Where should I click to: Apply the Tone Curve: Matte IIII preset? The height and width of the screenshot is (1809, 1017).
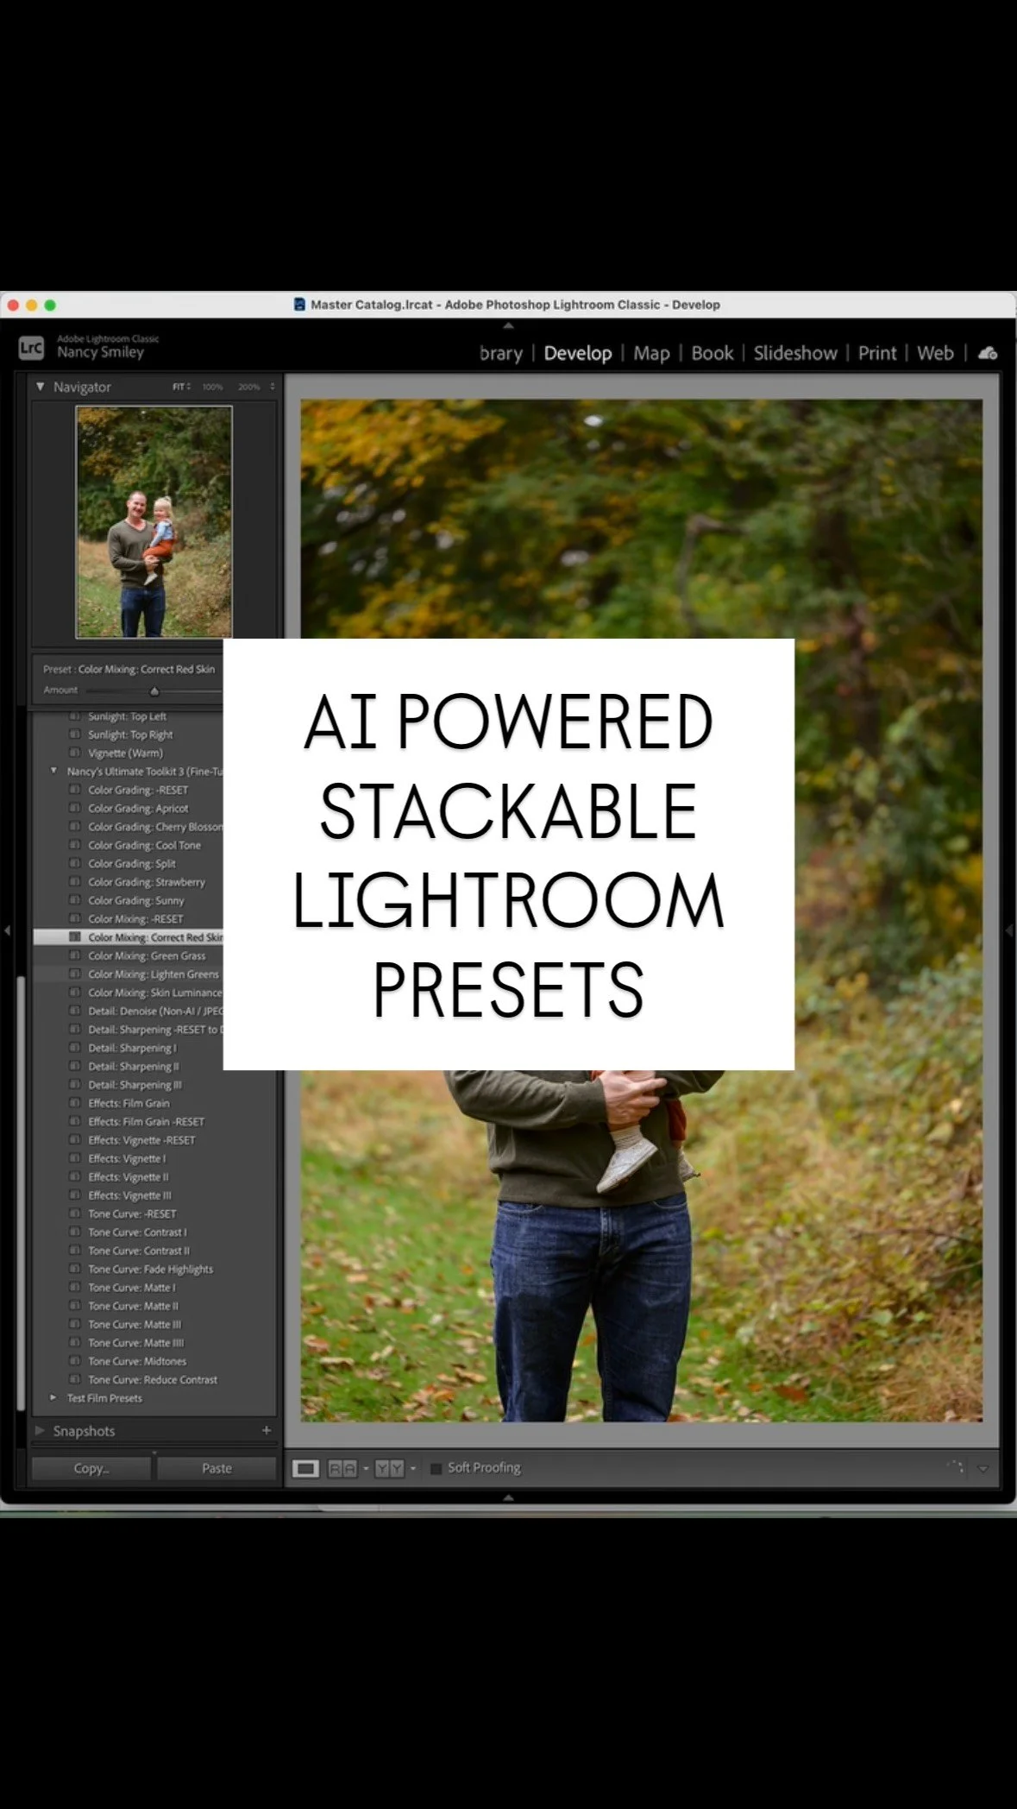[x=135, y=1343]
